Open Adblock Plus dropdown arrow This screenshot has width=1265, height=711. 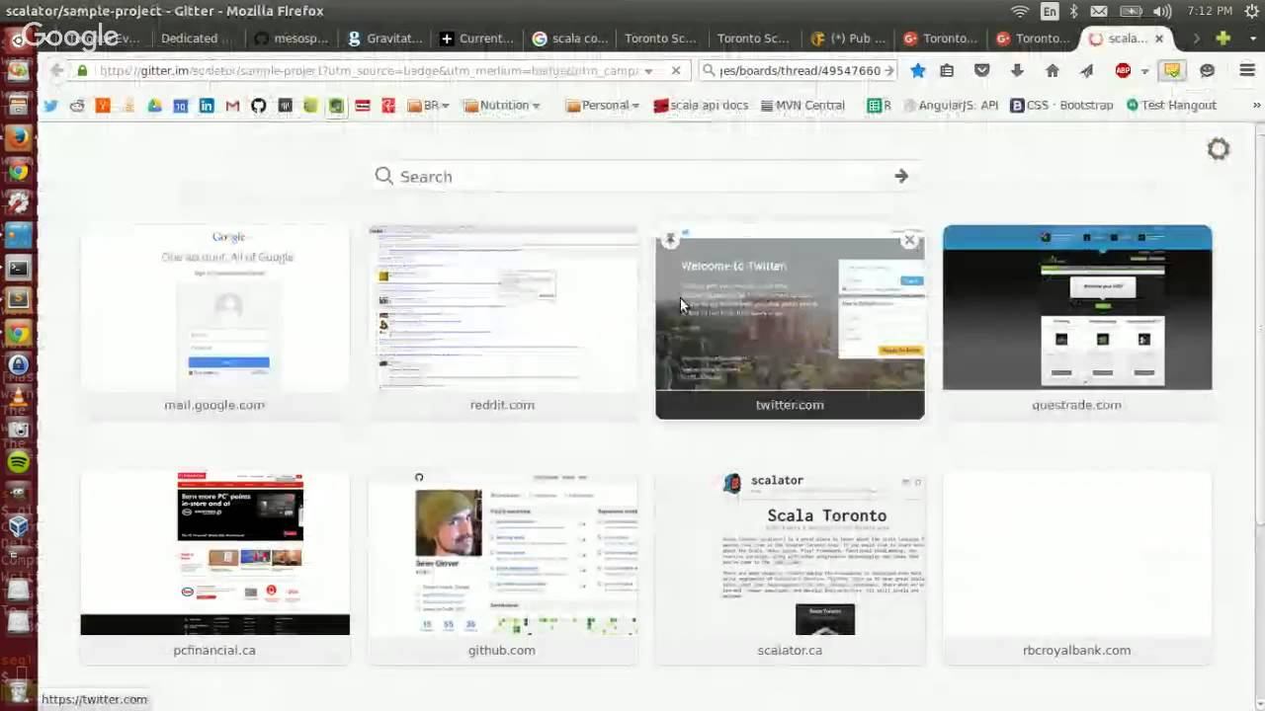pyautogui.click(x=1144, y=71)
